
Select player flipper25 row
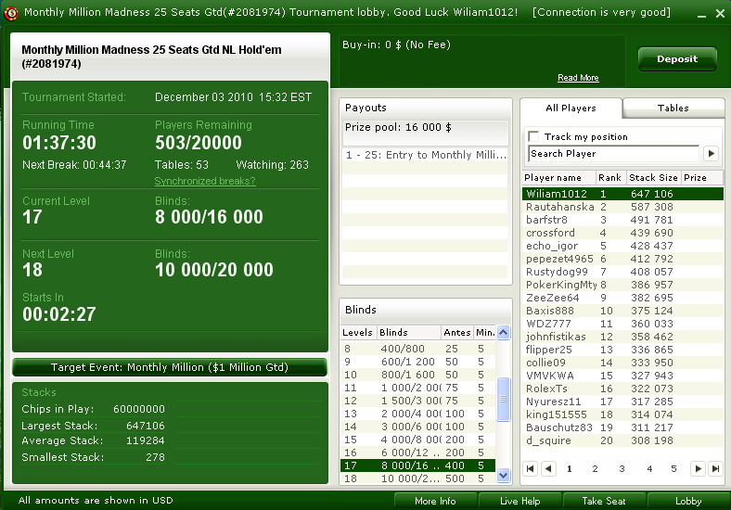pos(622,350)
